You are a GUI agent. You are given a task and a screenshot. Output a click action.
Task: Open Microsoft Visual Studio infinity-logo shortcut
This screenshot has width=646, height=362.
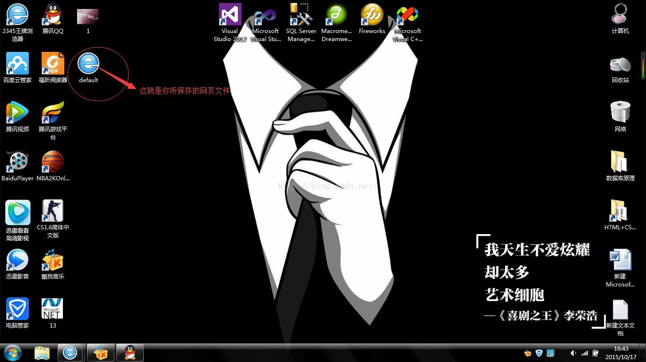point(265,22)
